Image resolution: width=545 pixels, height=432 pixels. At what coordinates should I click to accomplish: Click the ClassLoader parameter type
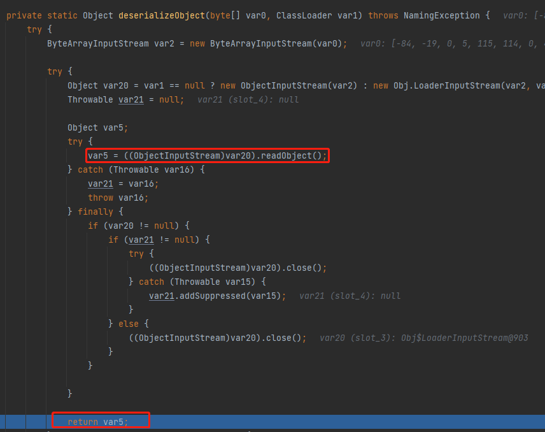[304, 16]
